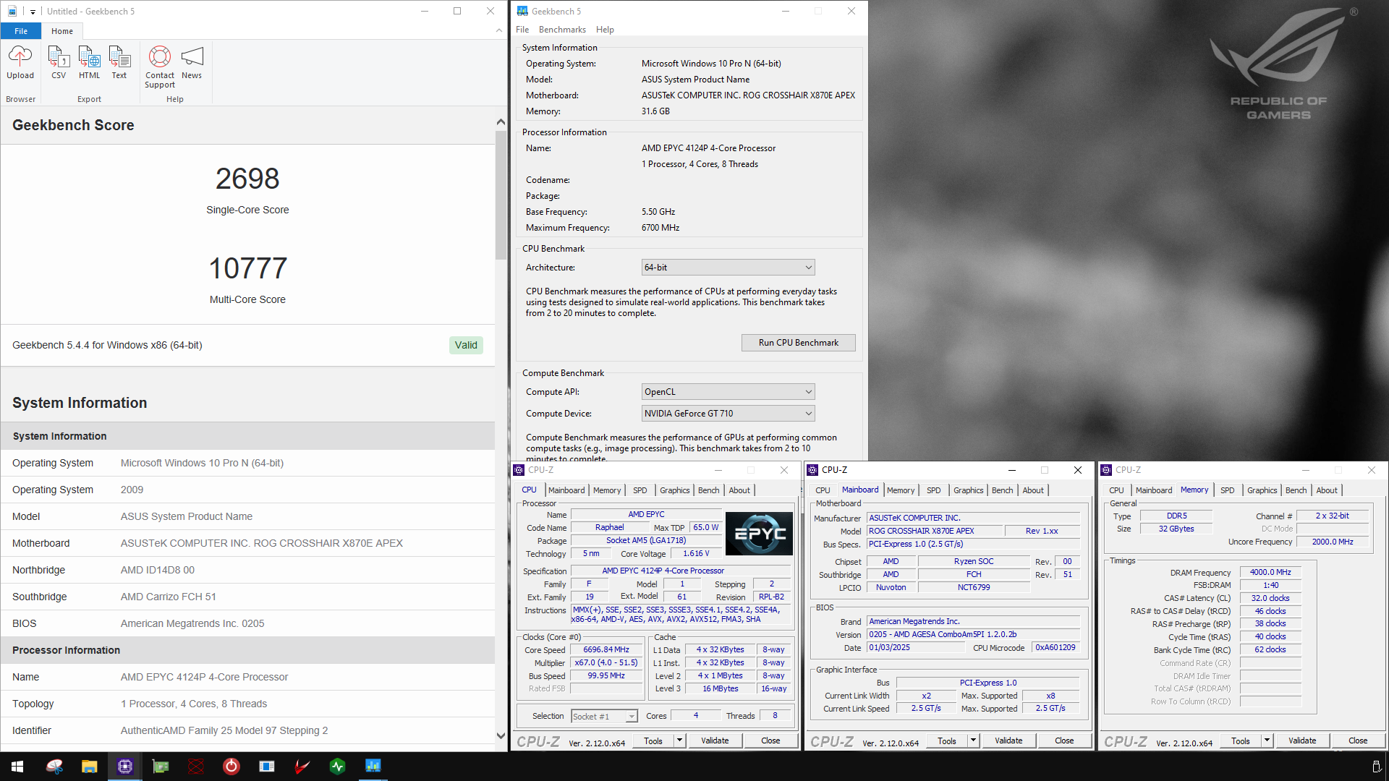Click DRAM Frequency value 4000.0 MHz
Viewport: 1389px width, 781px height.
pos(1270,572)
